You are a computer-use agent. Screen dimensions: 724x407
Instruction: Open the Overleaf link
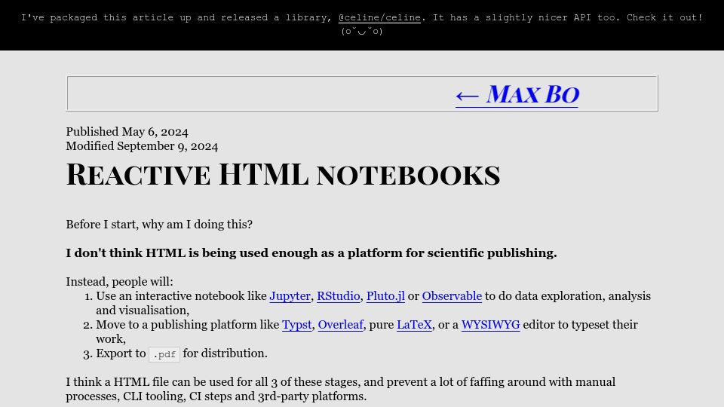(341, 325)
